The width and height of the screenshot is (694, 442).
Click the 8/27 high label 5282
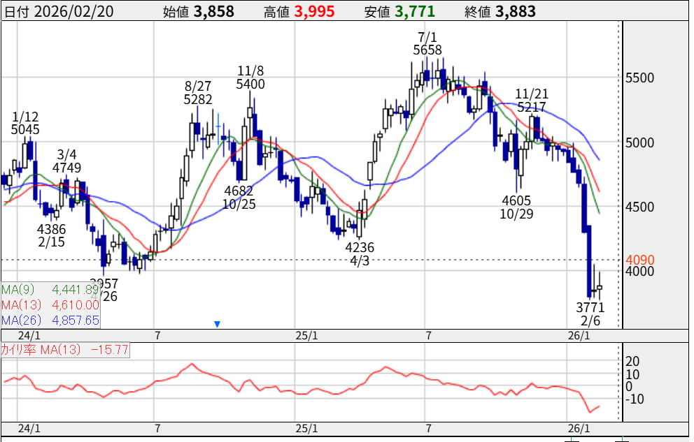[198, 99]
